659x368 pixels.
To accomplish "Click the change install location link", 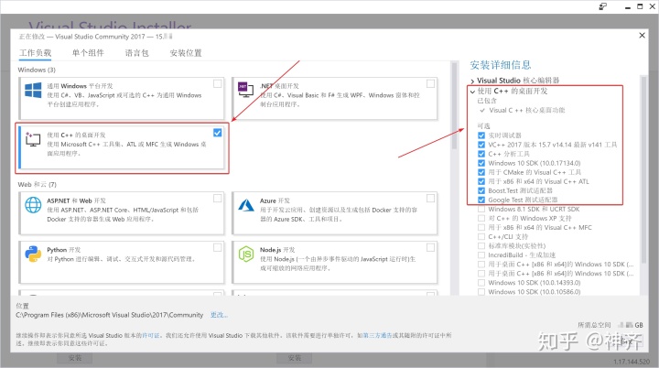I will pyautogui.click(x=219, y=315).
